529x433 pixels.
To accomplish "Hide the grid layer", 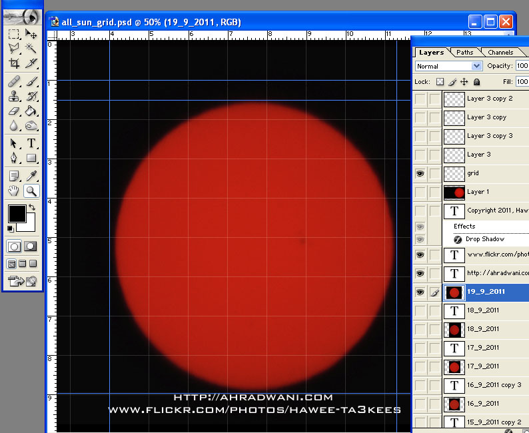I will point(420,173).
